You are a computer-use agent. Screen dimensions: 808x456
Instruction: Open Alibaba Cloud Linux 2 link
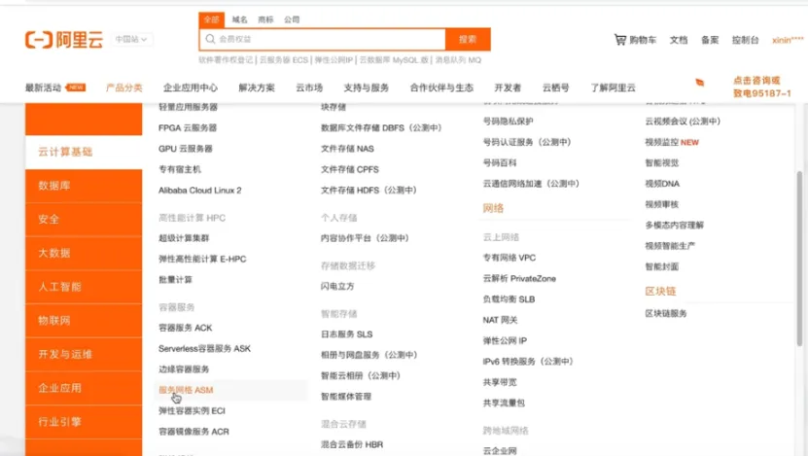click(x=200, y=191)
